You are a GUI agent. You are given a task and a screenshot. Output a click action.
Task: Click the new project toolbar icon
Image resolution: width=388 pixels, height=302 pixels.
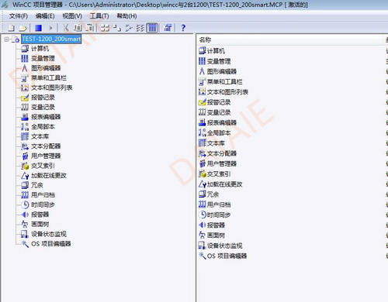click(11, 28)
